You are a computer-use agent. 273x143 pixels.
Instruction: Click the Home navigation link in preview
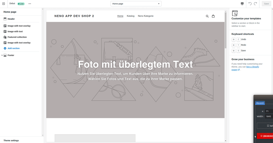pos(120,16)
